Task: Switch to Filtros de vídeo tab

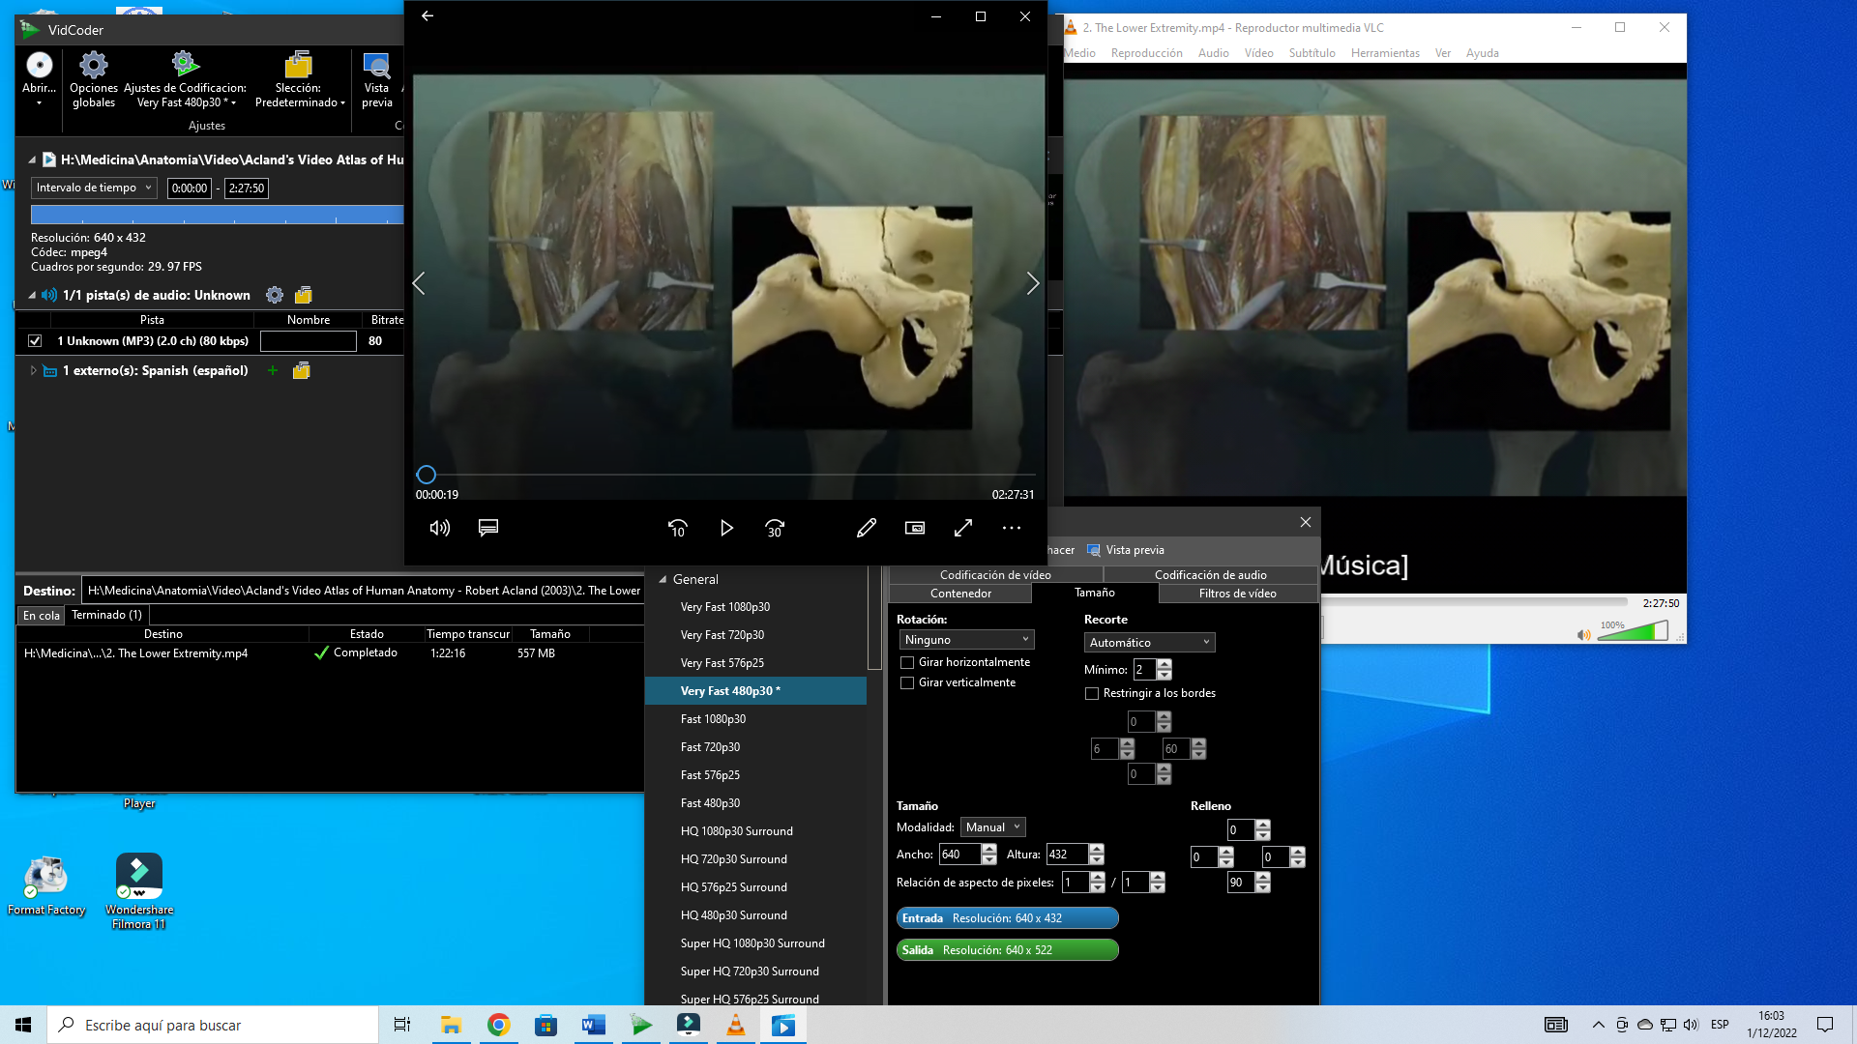Action: click(1237, 594)
